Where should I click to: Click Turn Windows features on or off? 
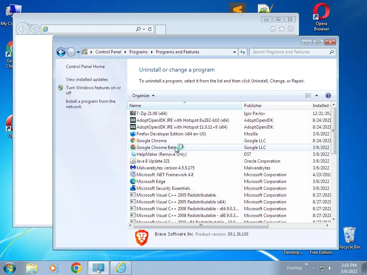[x=93, y=90]
